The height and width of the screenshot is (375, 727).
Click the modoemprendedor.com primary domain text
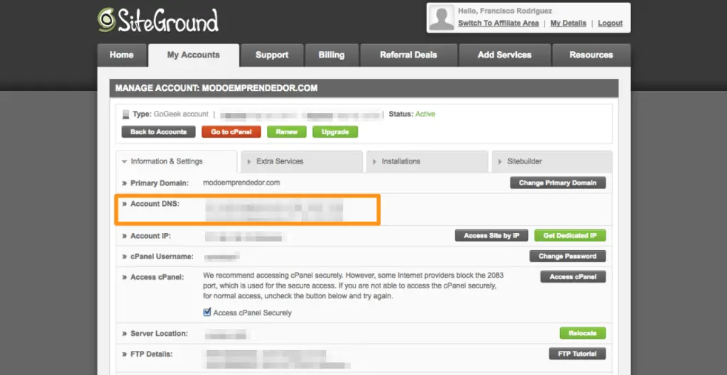241,183
